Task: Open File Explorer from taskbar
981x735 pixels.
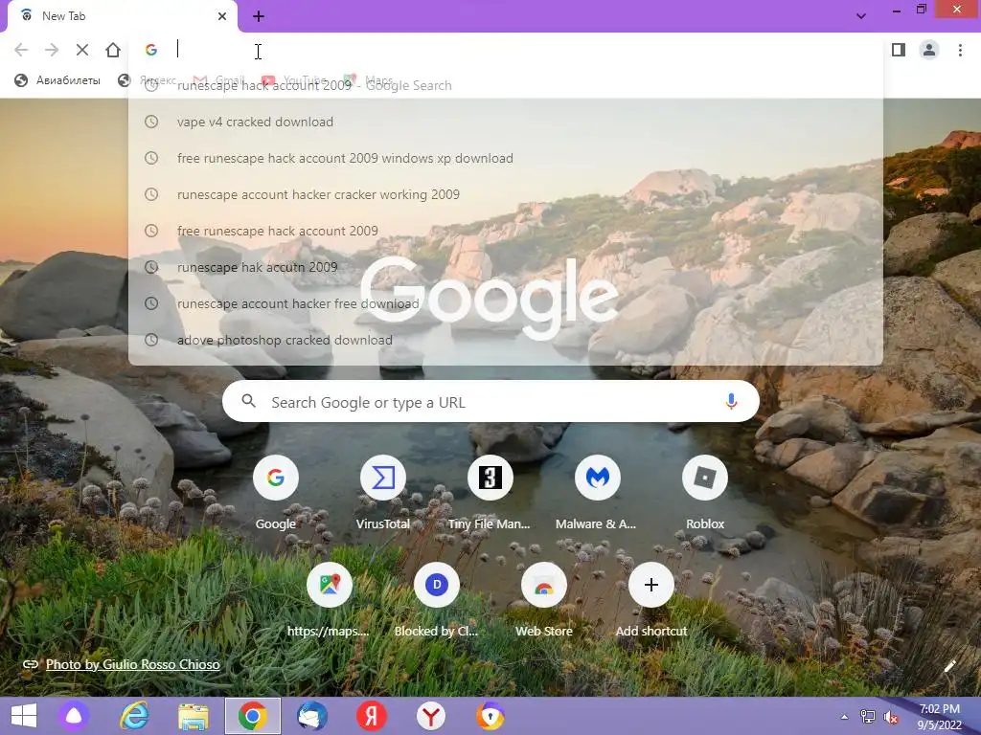Action: point(194,716)
